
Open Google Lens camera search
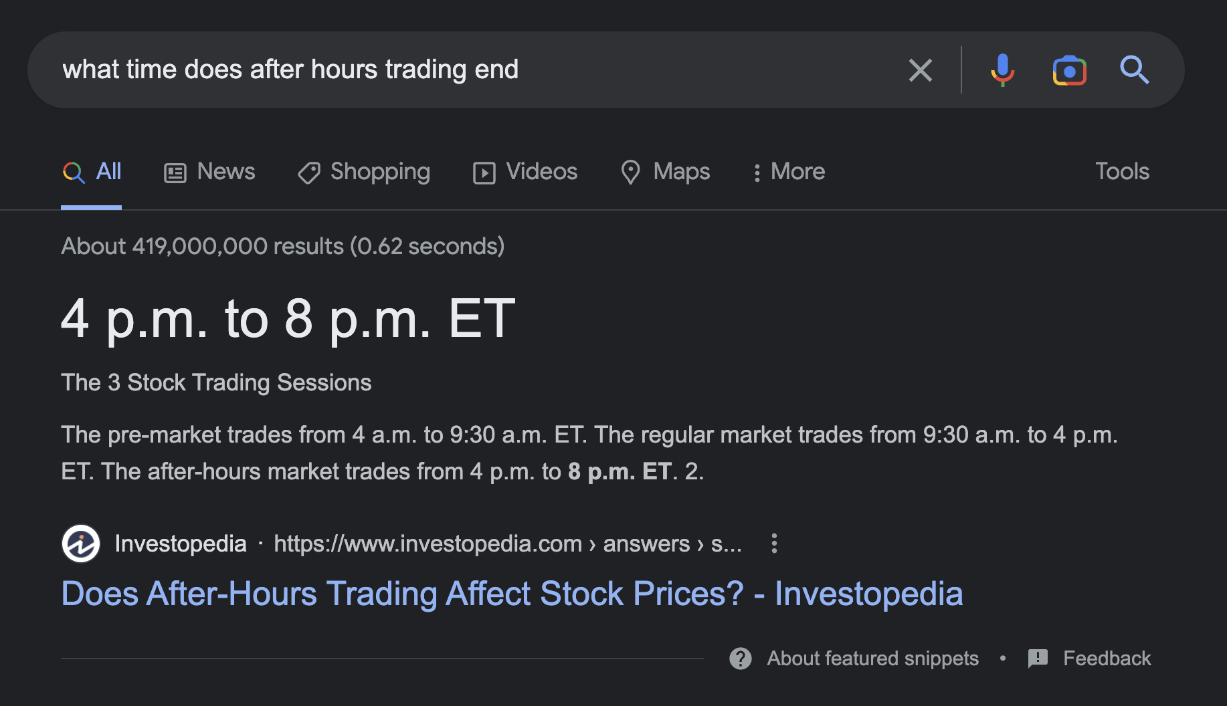(x=1069, y=70)
